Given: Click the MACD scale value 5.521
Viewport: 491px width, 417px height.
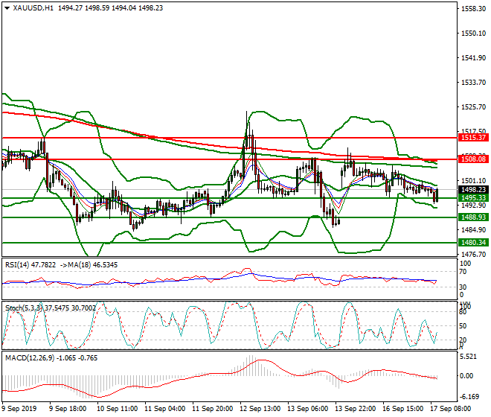Looking at the screenshot, I should pyautogui.click(x=469, y=357).
